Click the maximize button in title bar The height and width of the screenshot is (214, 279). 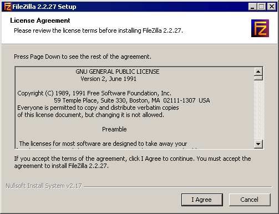pyautogui.click(x=261, y=7)
